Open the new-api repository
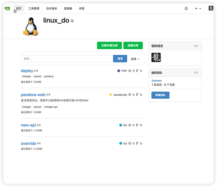The width and height of the screenshot is (217, 187). (28, 125)
